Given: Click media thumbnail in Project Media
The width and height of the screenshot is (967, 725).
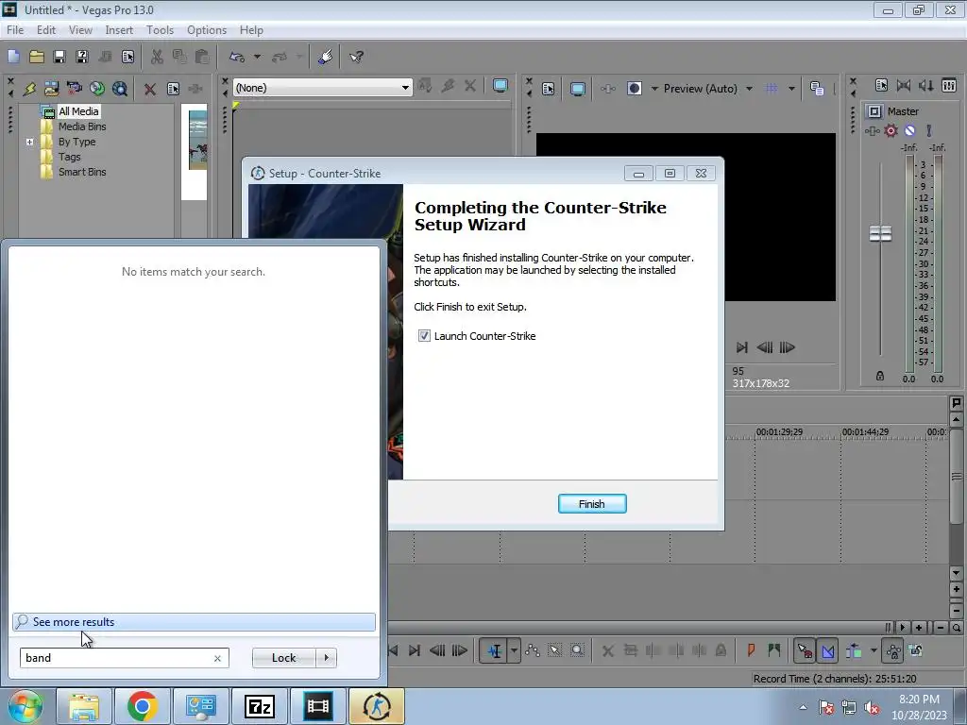Looking at the screenshot, I should 197,141.
